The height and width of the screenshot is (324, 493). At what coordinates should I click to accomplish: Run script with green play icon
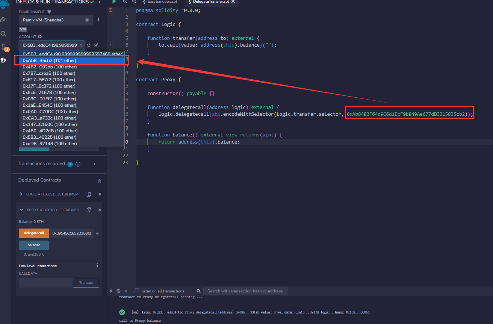click(114, 2)
